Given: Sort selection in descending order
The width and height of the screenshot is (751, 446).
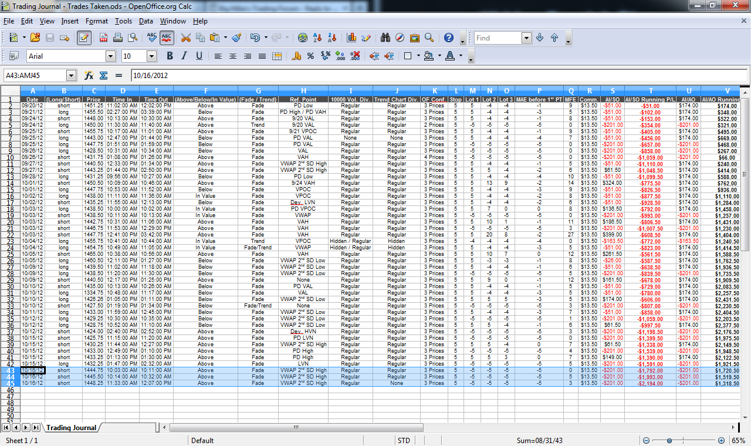Looking at the screenshot, I should click(x=332, y=38).
